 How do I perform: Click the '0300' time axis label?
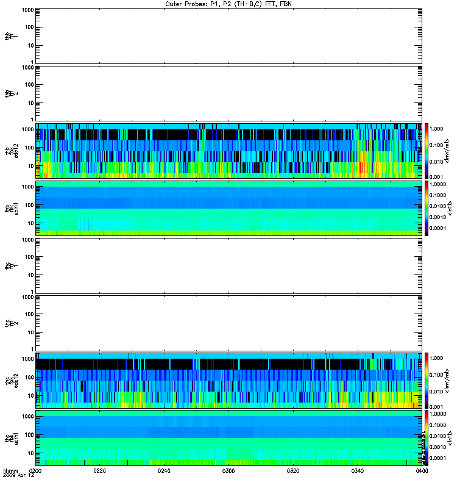pyautogui.click(x=228, y=471)
